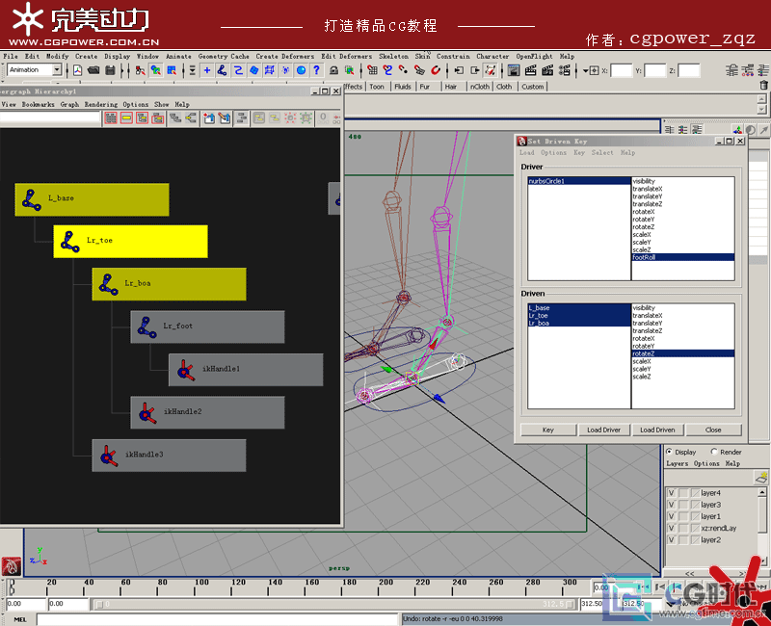This screenshot has height=626, width=771.
Task: Toggle the rendering selection mask sphere icon
Action: [301, 70]
